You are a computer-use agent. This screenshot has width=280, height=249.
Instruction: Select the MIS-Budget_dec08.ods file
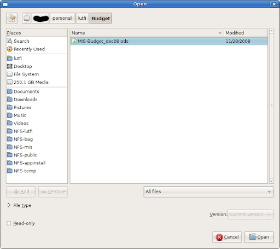169,41
